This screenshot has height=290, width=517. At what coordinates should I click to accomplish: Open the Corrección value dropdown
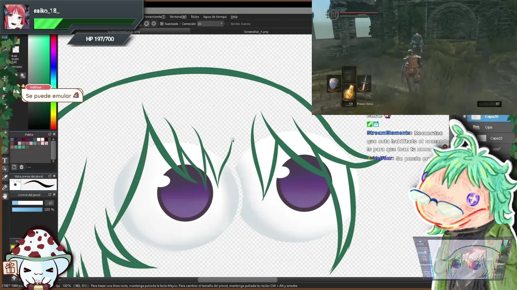[x=210, y=24]
